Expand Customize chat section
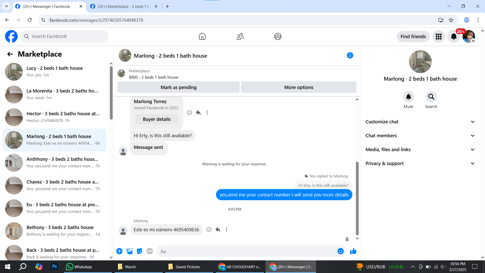Viewport: 485px width, 273px height. pos(420,122)
